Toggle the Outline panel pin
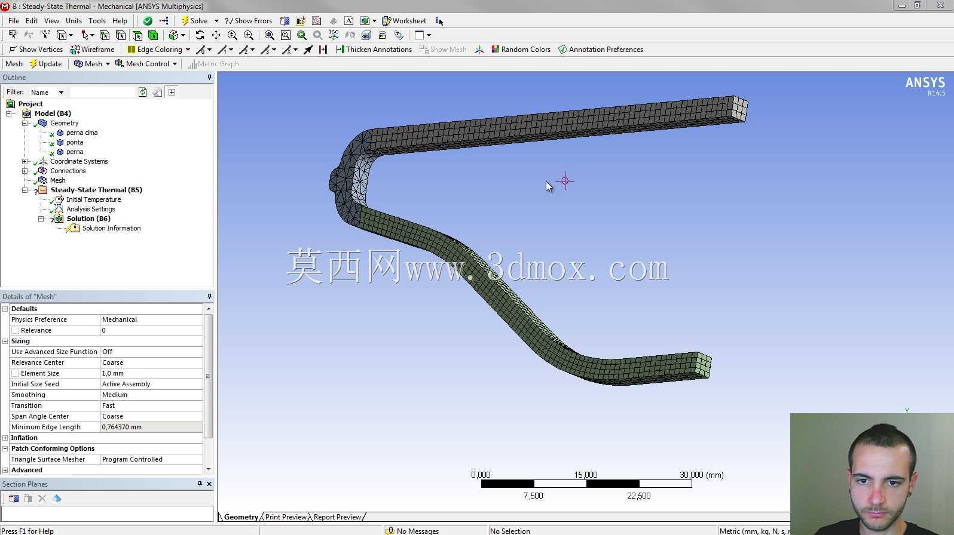 [209, 77]
